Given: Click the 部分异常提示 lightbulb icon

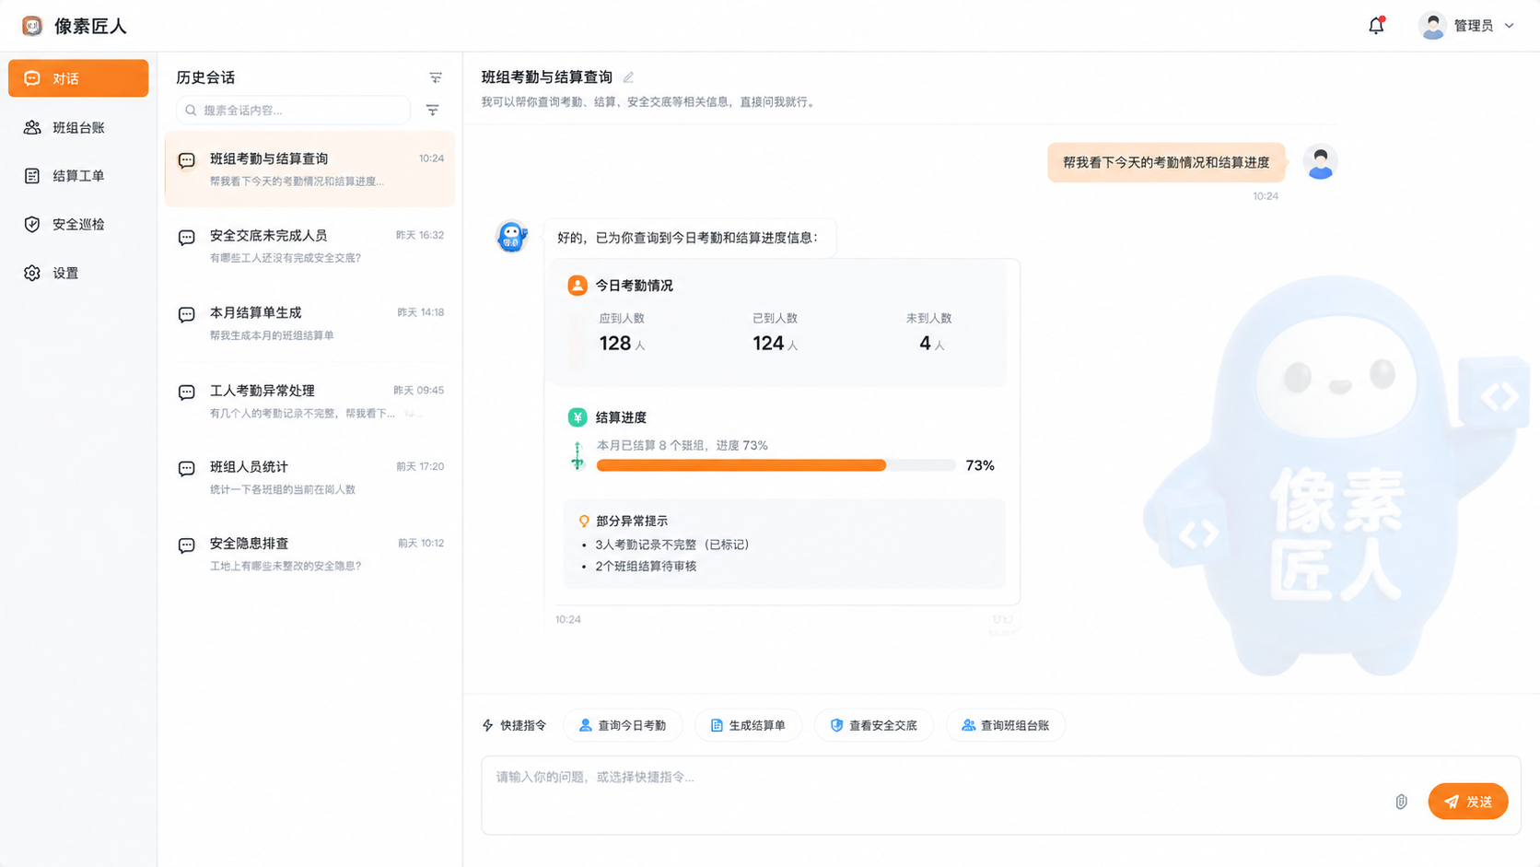Looking at the screenshot, I should click(584, 521).
